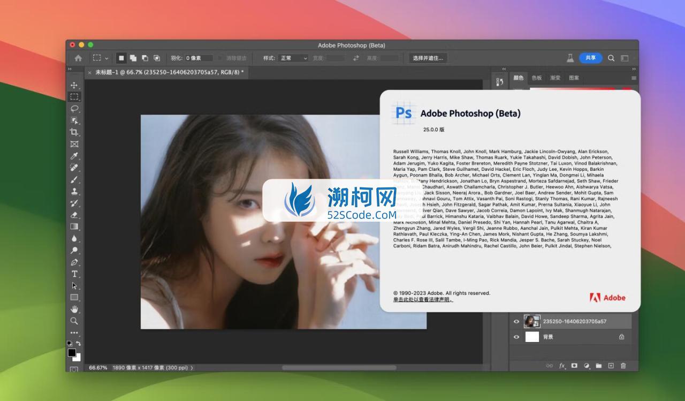Choose New selection mode

[121, 58]
